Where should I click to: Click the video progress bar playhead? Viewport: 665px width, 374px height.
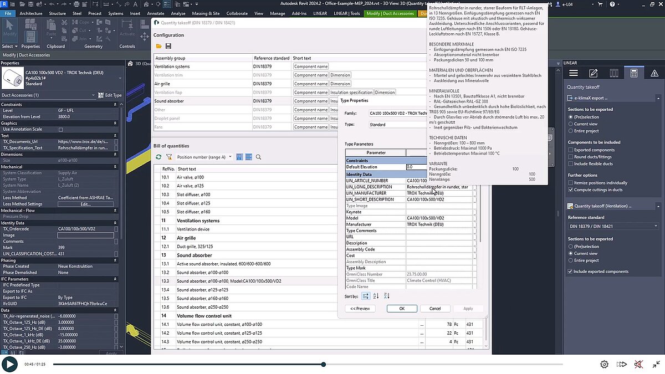[x=323, y=364]
